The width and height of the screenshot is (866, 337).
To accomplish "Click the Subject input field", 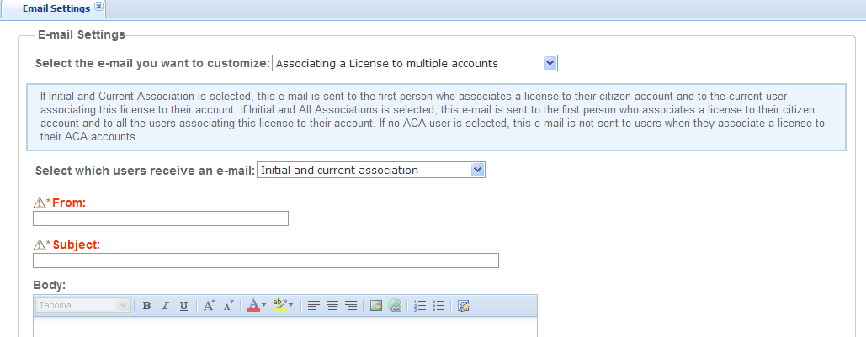I will [x=266, y=261].
